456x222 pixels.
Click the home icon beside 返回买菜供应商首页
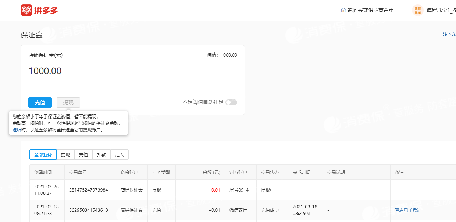(343, 10)
